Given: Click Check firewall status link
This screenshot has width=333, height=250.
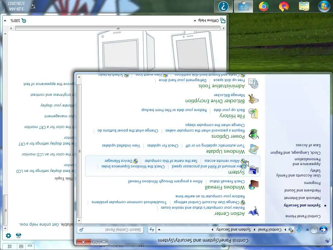Looking at the screenshot, I should pos(227,181).
